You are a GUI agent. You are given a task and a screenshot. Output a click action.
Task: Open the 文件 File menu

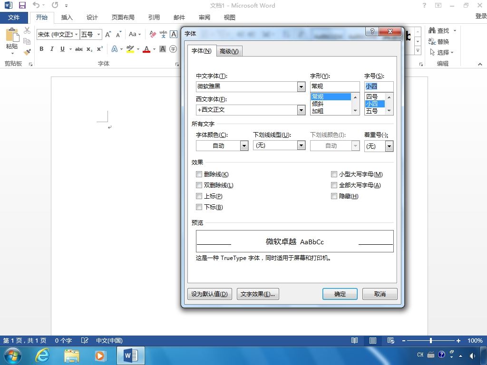point(14,18)
